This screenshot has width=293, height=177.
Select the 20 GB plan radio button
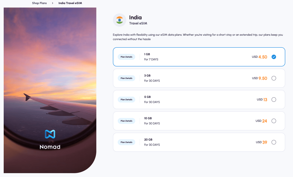274,142
